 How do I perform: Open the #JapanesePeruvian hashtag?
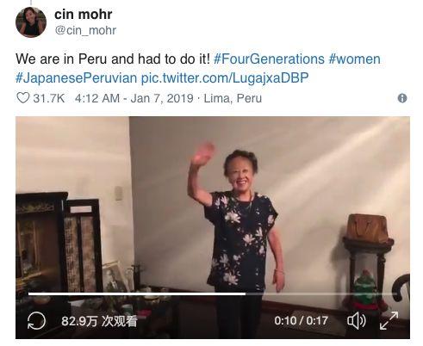[76, 77]
